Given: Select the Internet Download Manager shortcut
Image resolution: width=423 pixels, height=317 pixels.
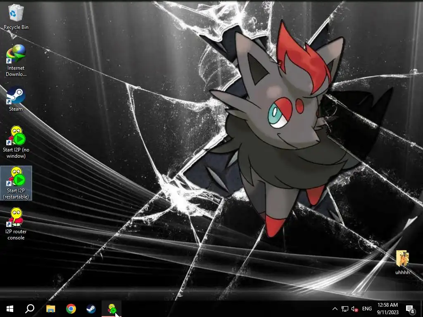Looking at the screenshot, I should (16, 61).
